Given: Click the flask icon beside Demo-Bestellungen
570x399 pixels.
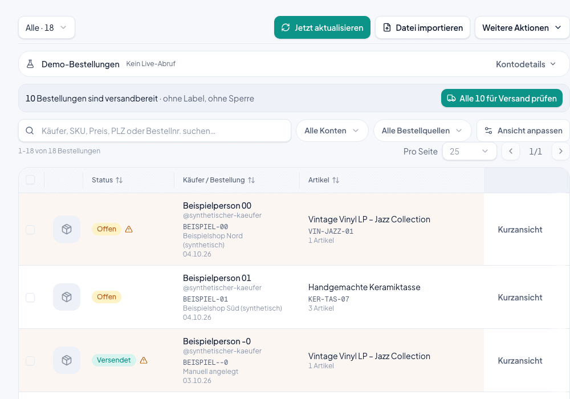Looking at the screenshot, I should [30, 64].
